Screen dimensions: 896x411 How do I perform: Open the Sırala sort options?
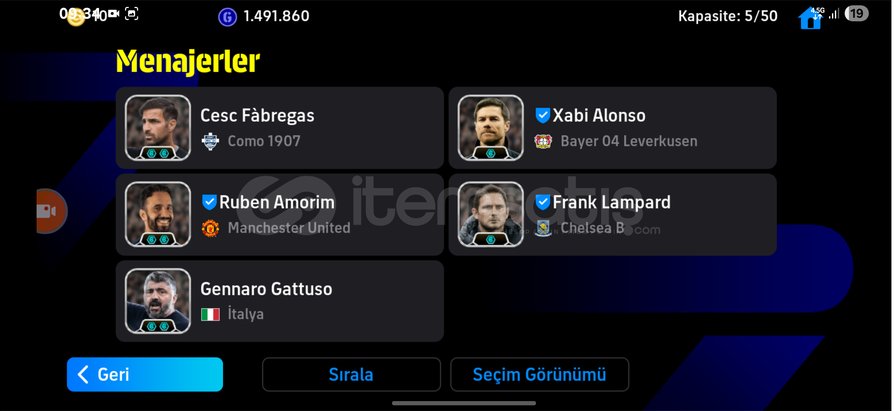[x=351, y=374]
